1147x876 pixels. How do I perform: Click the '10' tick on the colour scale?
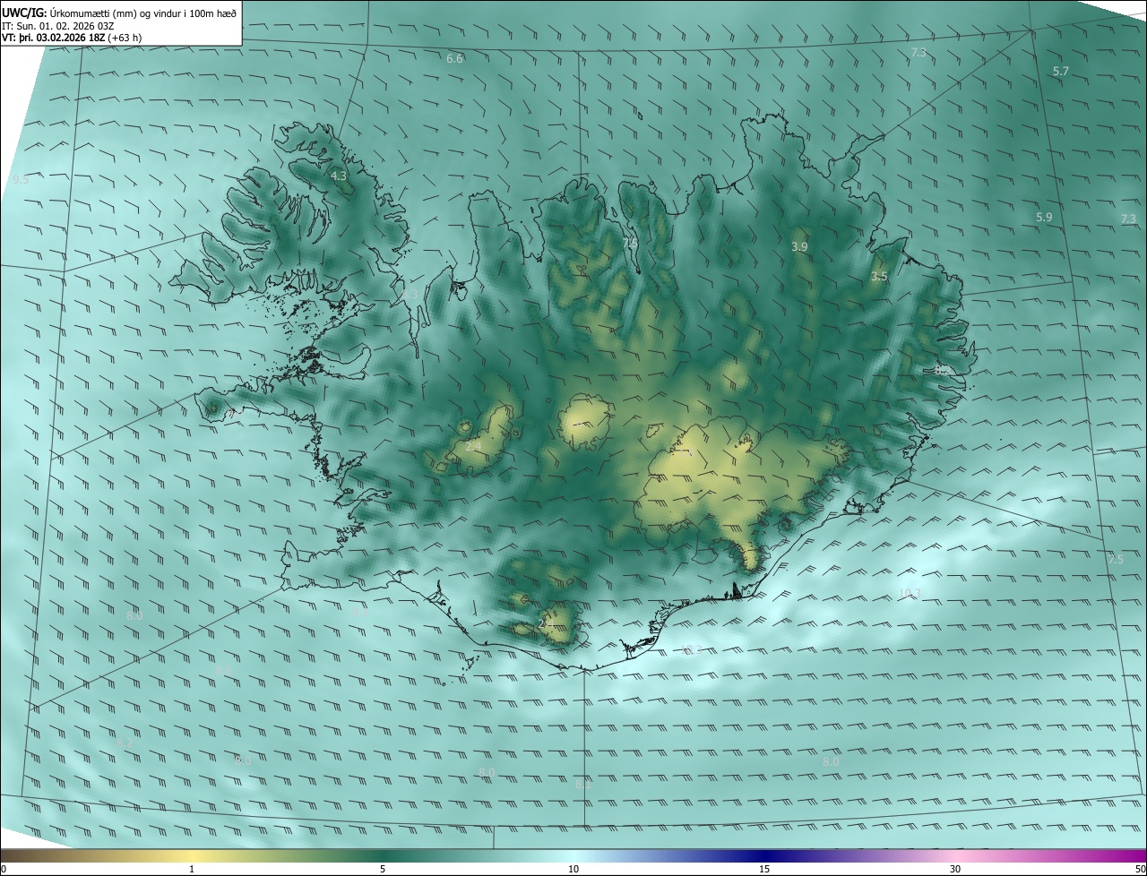[573, 869]
